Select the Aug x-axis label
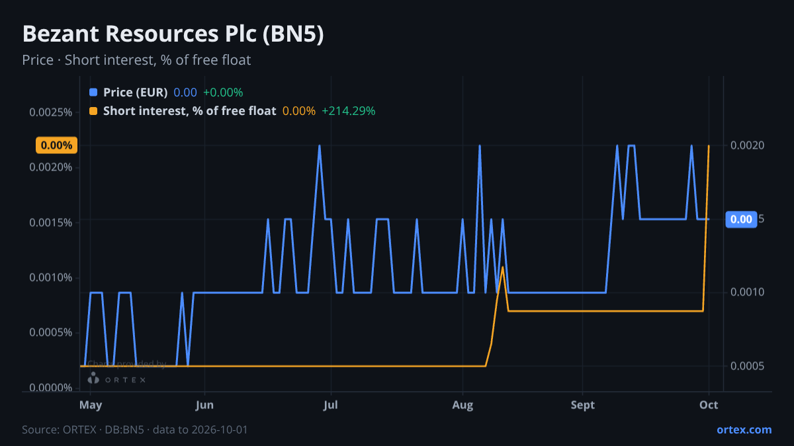Screen dimensions: 794x446 click(463, 405)
